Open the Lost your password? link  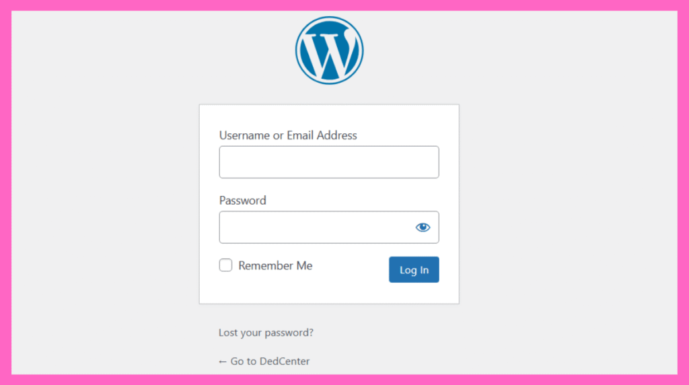[266, 332]
